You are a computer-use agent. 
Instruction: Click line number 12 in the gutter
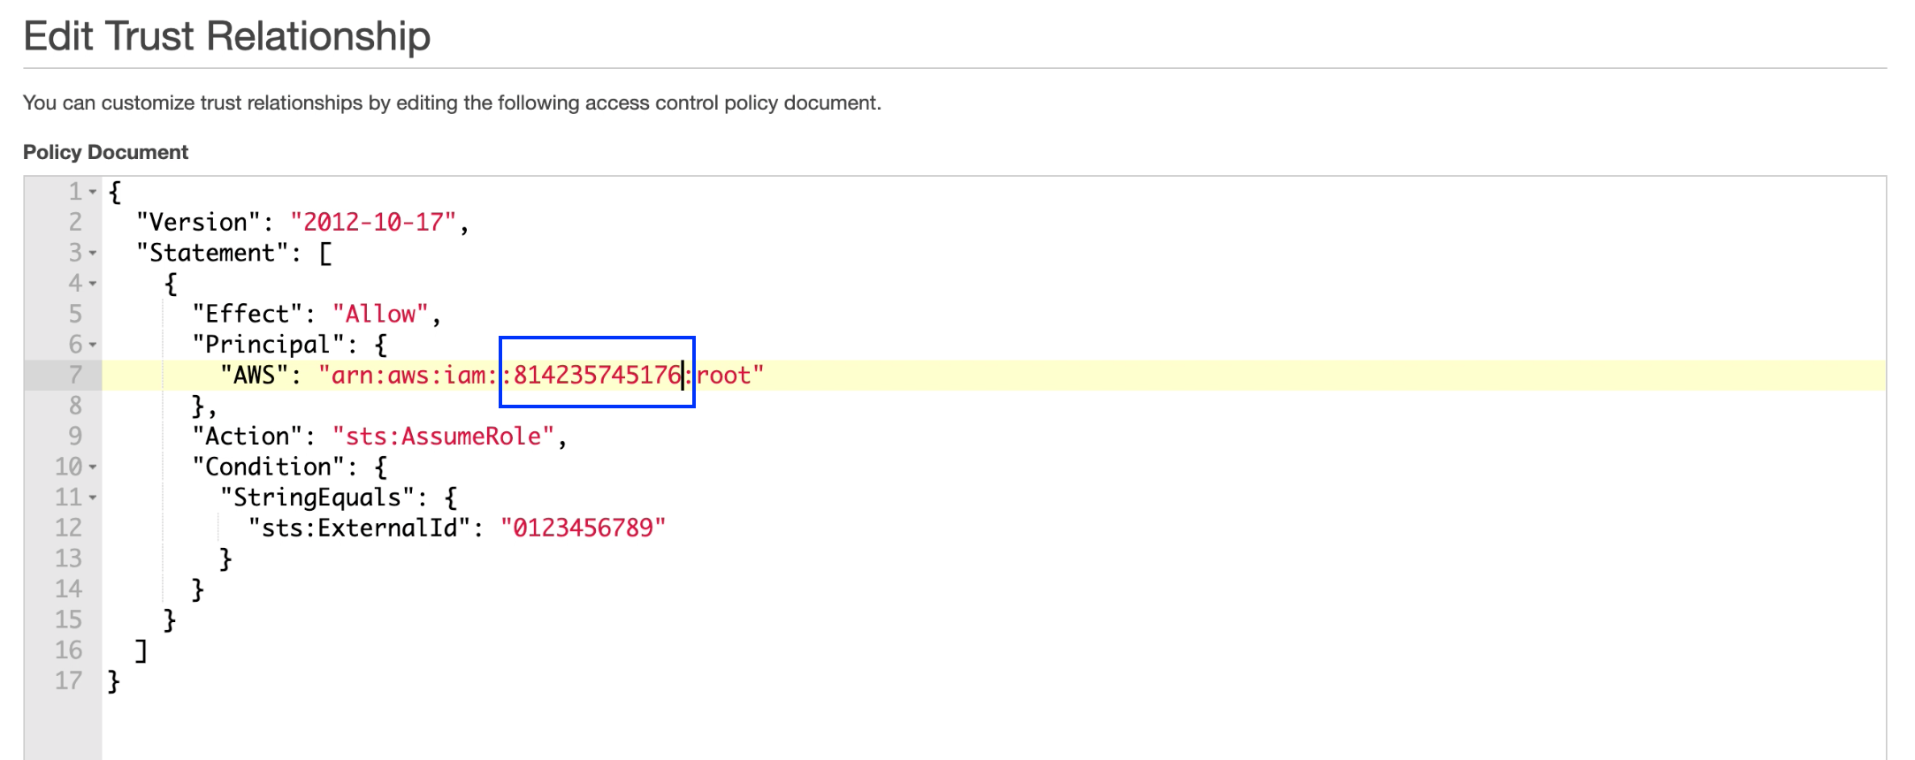tap(69, 528)
